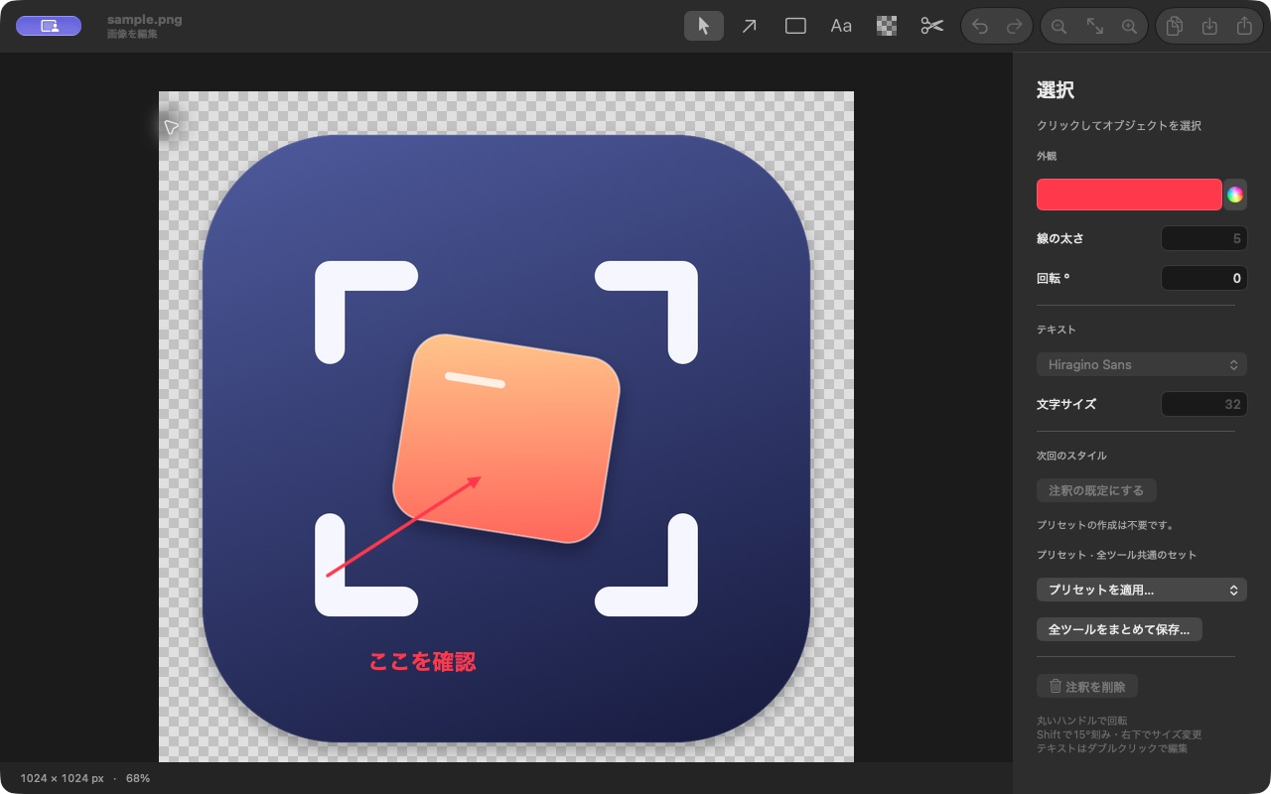Image resolution: width=1271 pixels, height=794 pixels.
Task: Click the sample.png file title
Action: pos(145,19)
